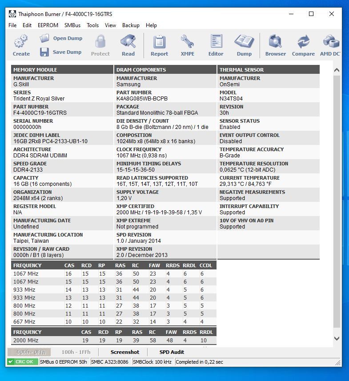This screenshot has height=381, width=349.
Task: Open the XMPE wrench tool
Action: pos(187,41)
